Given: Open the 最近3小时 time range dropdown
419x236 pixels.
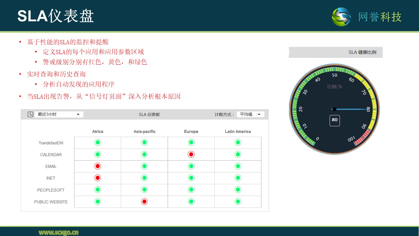Looking at the screenshot, I should (59, 114).
